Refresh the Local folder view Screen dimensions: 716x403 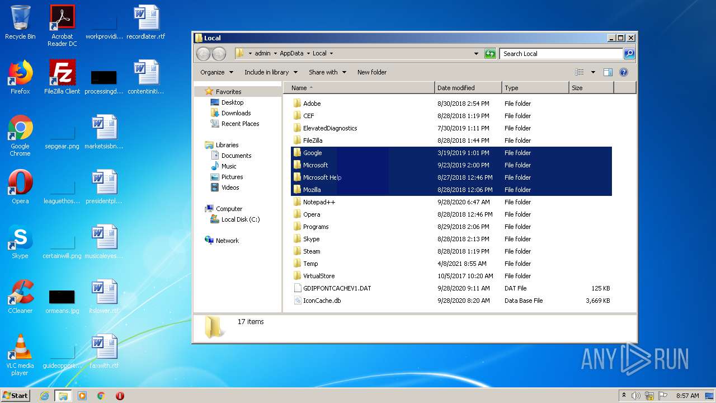coord(490,54)
